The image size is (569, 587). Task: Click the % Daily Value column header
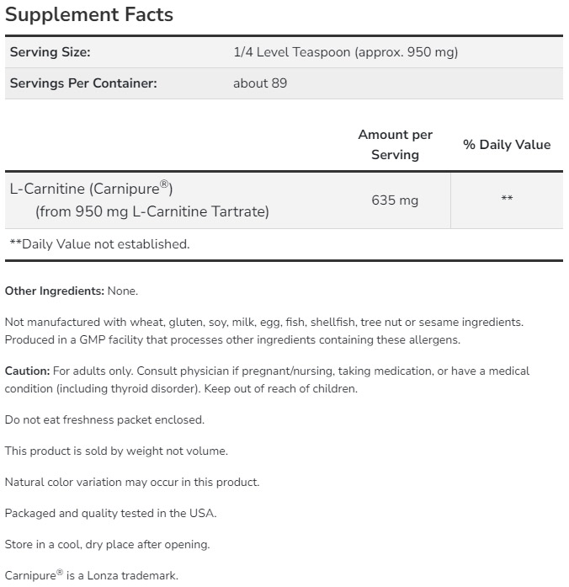(507, 145)
